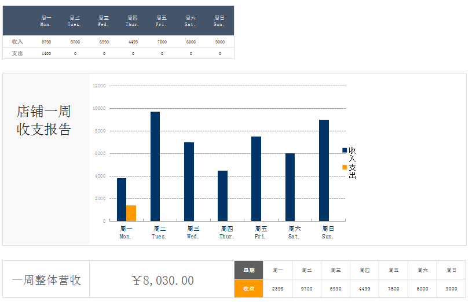Select the orange 收益 header cell
This screenshot has width=469, height=302.
pos(248,289)
